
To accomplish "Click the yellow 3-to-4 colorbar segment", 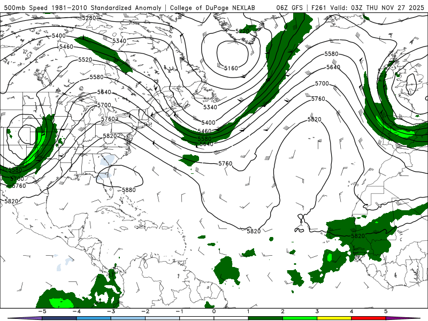I will point(334,318).
